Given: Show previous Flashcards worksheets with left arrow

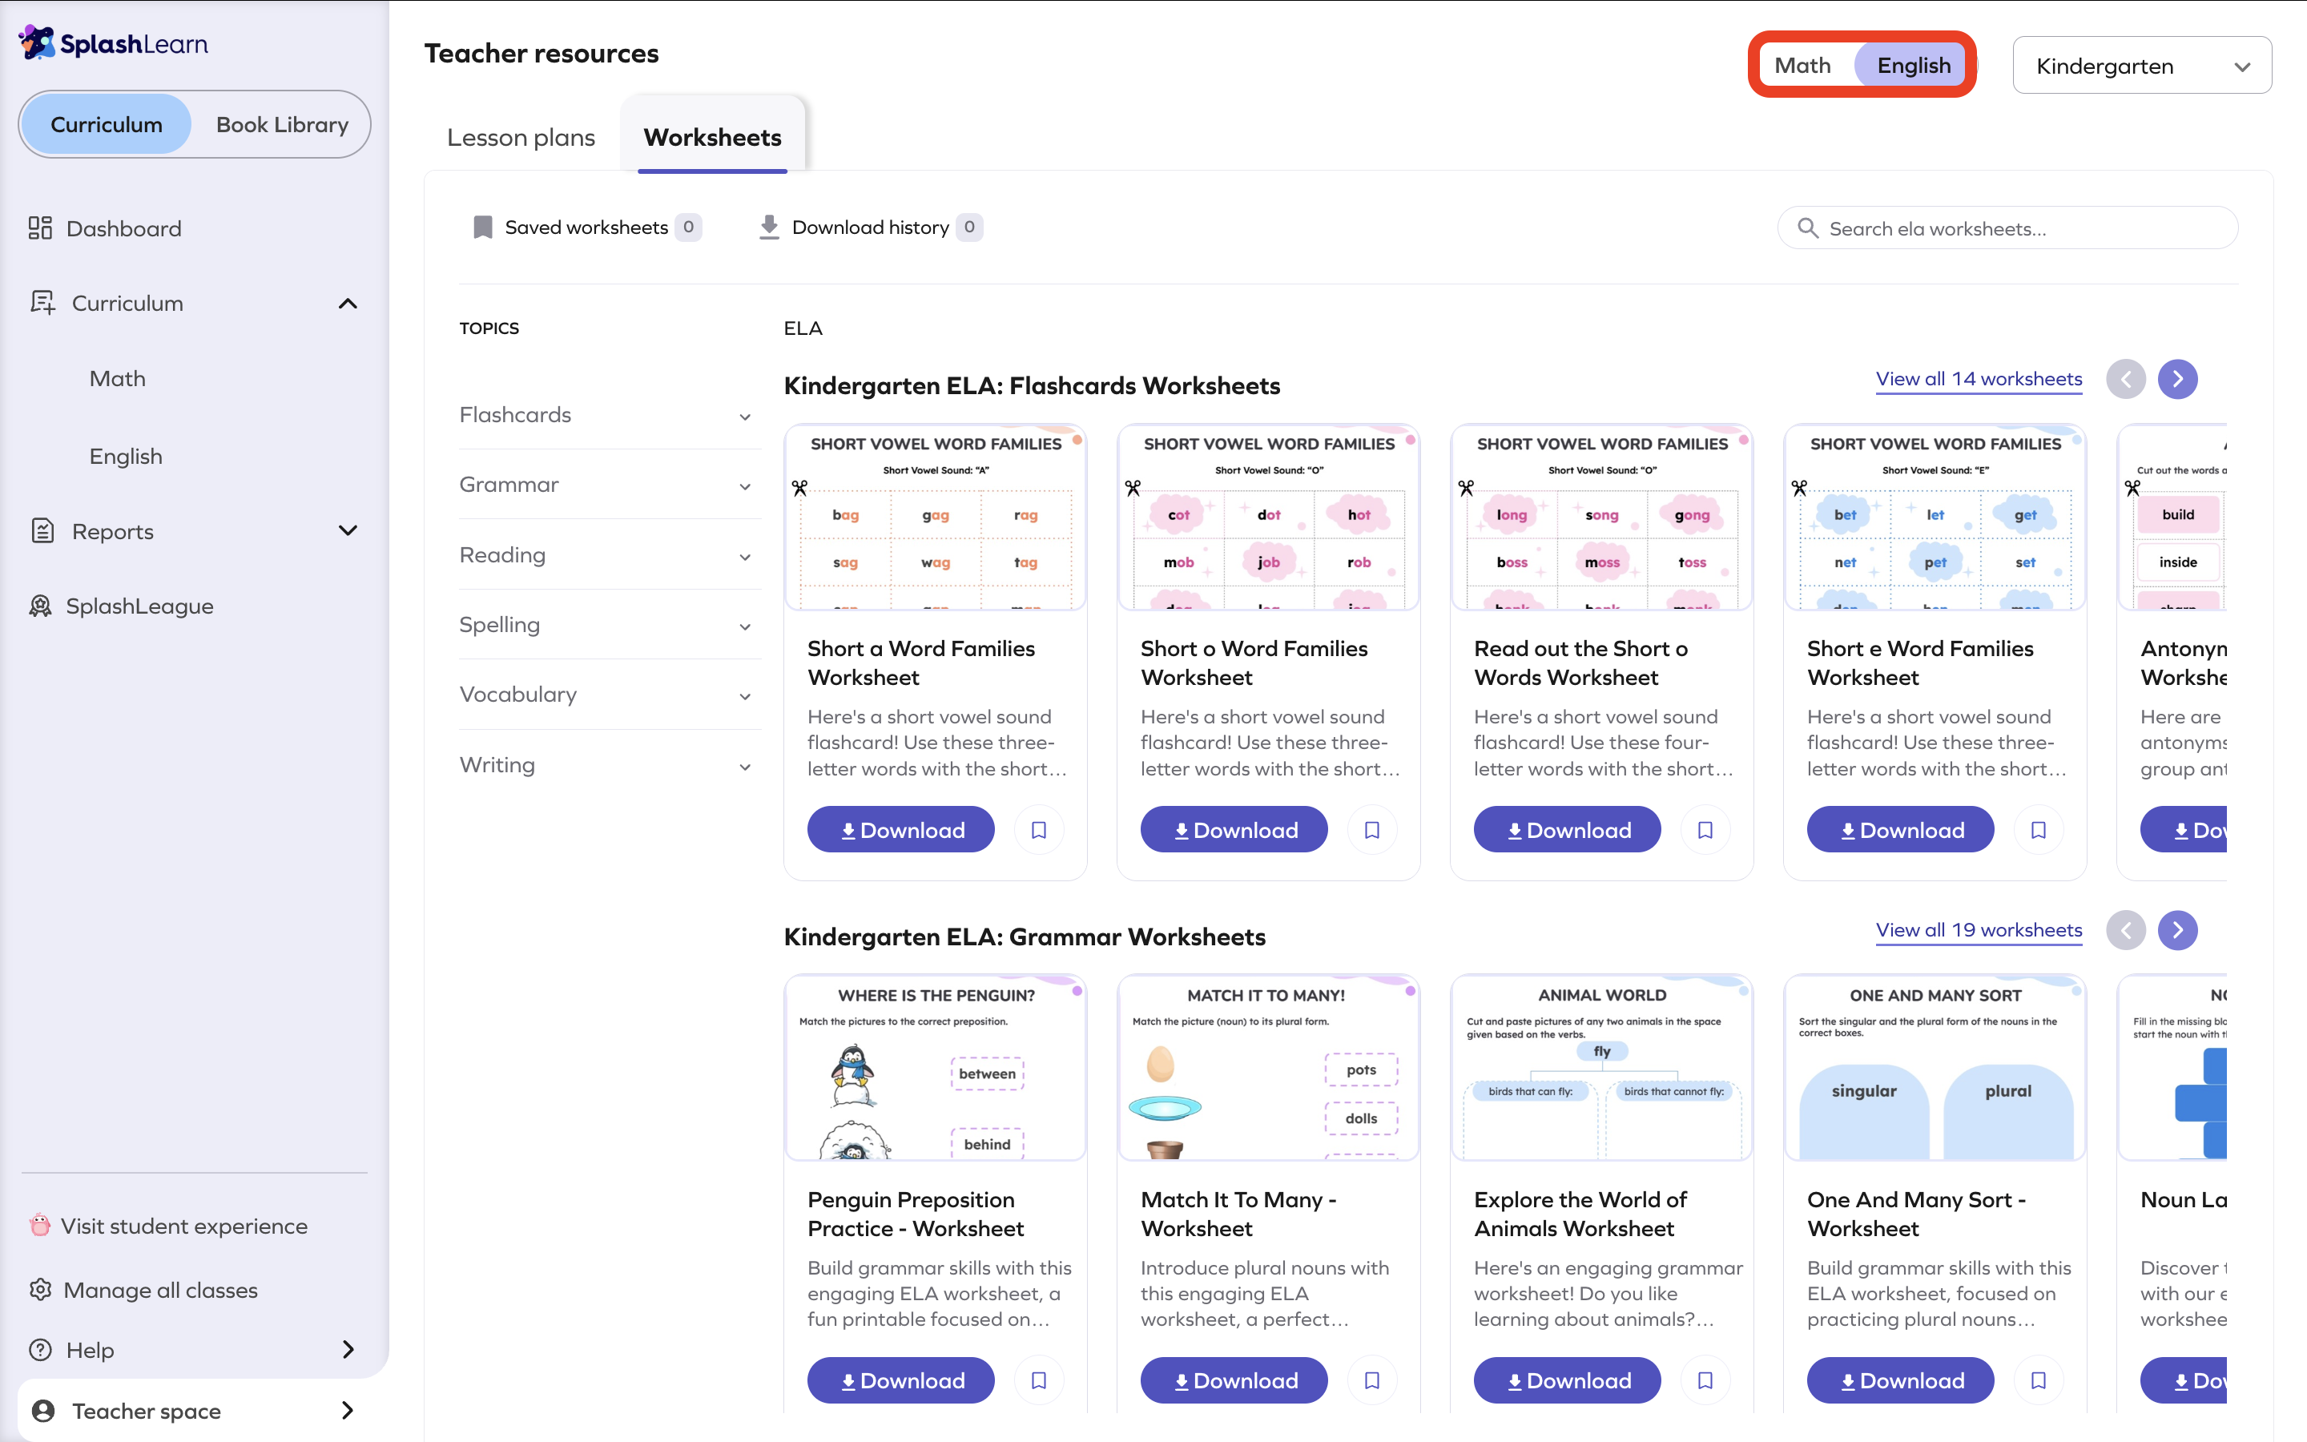Looking at the screenshot, I should coord(2126,380).
